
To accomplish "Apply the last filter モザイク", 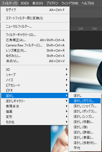I will point(35,10).
